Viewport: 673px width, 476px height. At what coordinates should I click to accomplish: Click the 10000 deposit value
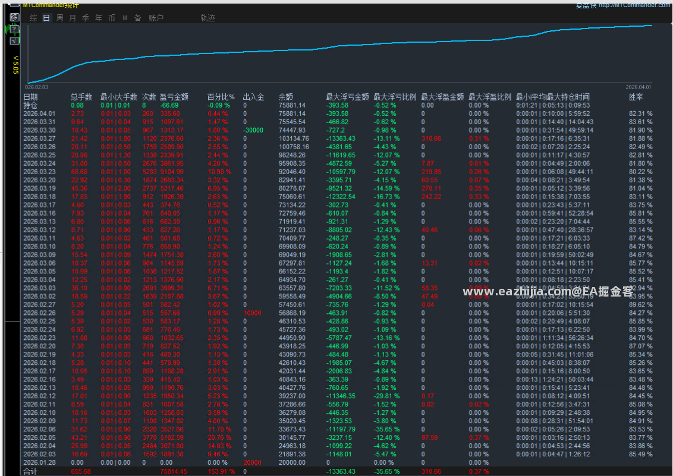point(252,313)
